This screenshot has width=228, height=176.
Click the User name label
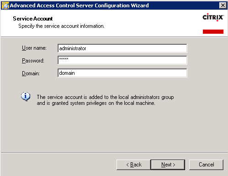click(34, 48)
